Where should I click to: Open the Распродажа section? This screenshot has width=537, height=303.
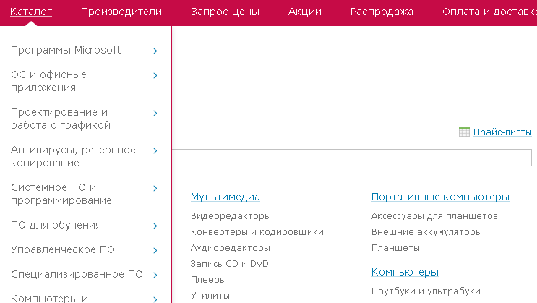382,12
